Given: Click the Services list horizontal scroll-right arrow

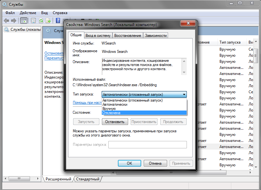Looking at the screenshot, I should [250, 172].
